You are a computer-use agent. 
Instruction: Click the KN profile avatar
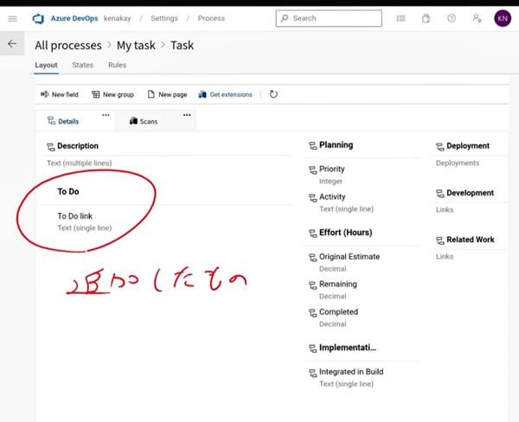pos(503,18)
